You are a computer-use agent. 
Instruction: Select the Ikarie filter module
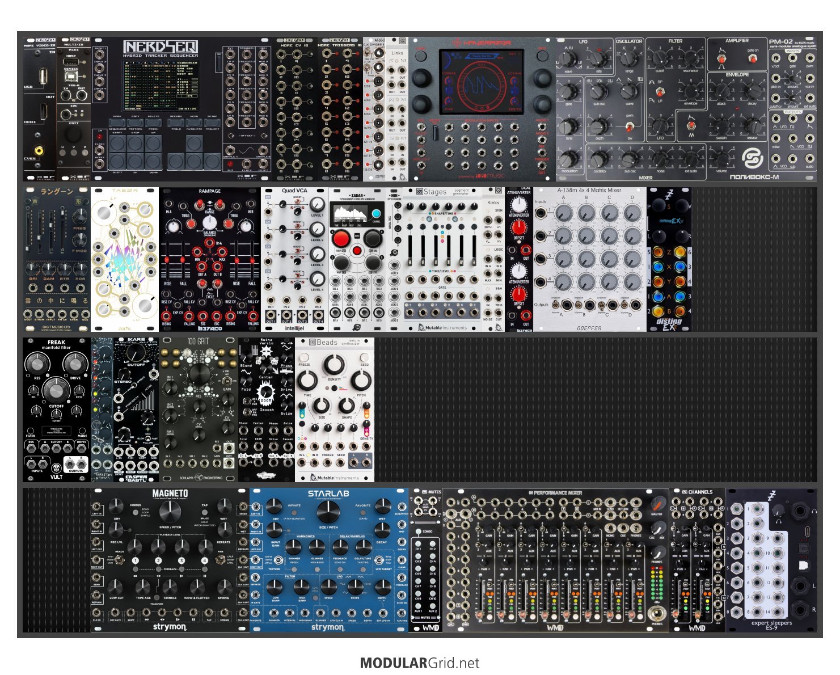tap(136, 410)
